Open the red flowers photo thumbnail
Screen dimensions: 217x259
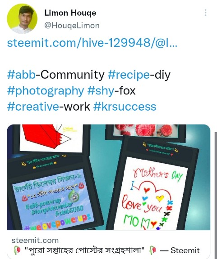pos(146,130)
